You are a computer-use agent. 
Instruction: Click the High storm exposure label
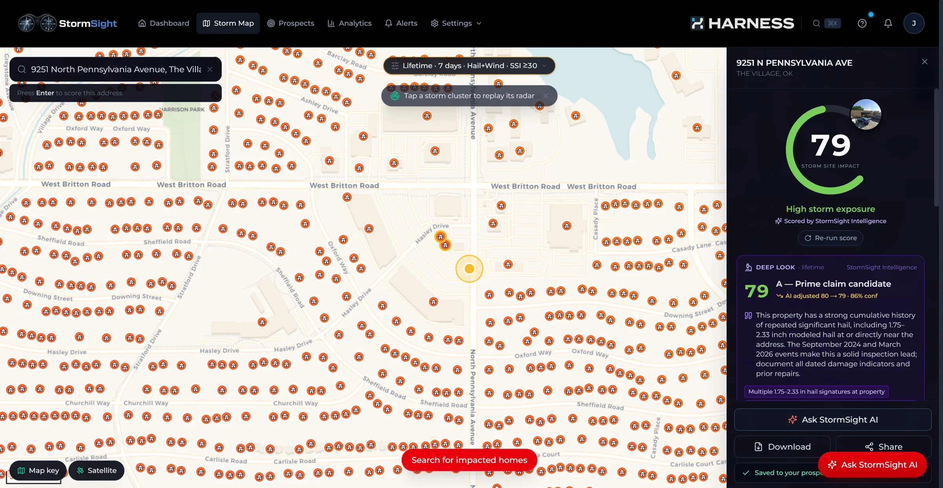point(830,209)
